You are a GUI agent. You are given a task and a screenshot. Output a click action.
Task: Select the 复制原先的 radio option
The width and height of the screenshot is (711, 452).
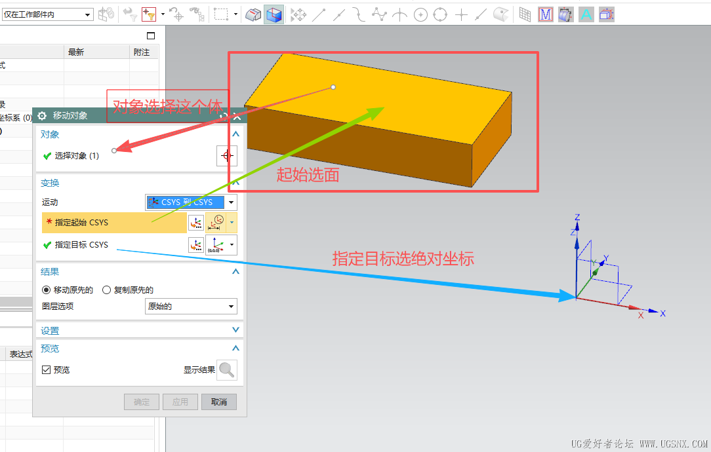pos(107,290)
